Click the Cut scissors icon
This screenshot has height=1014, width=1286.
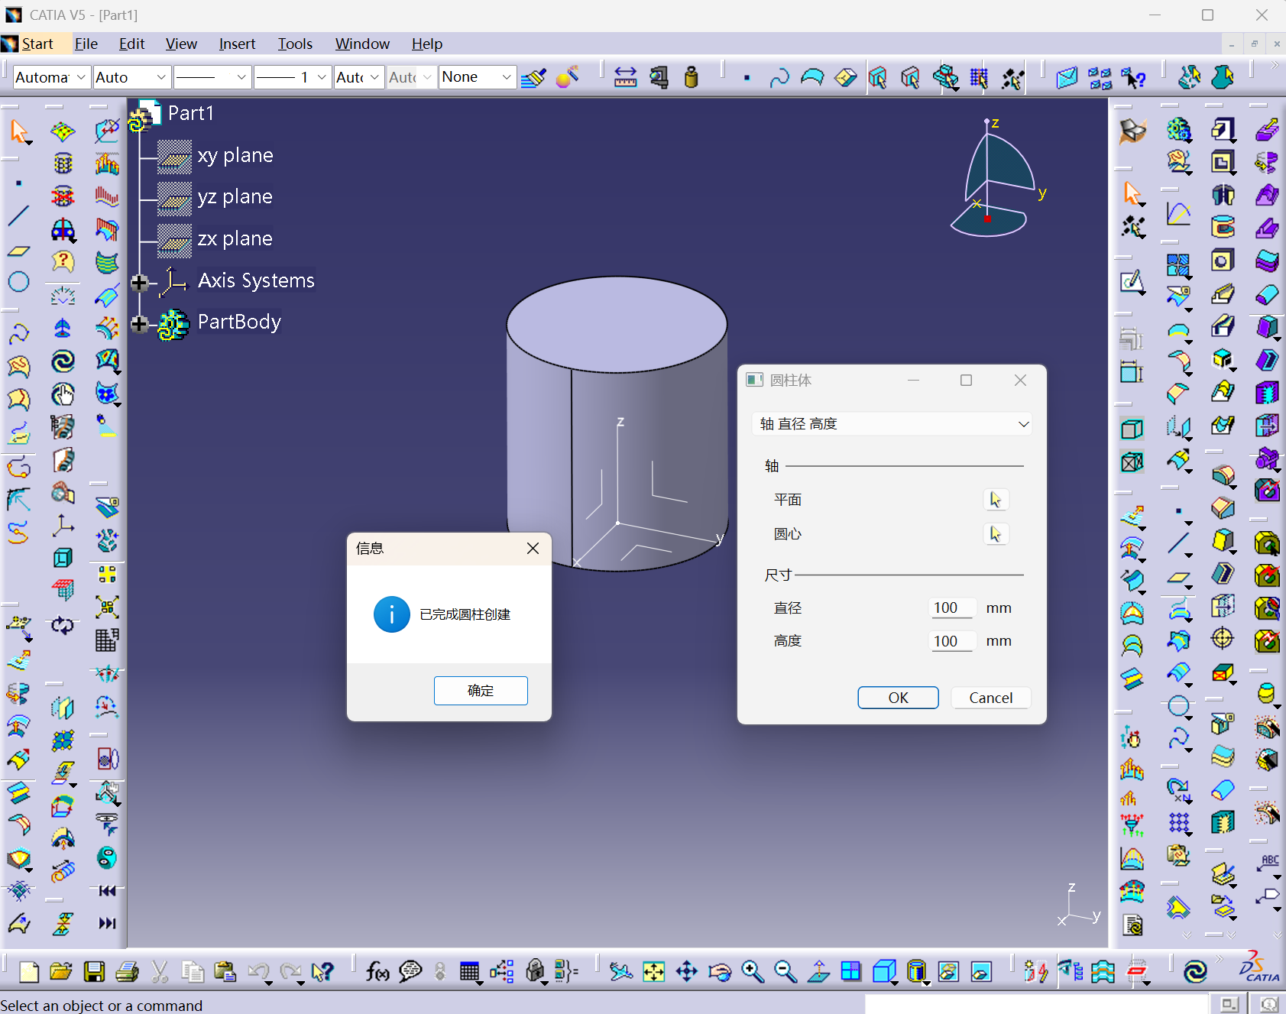[x=160, y=971]
